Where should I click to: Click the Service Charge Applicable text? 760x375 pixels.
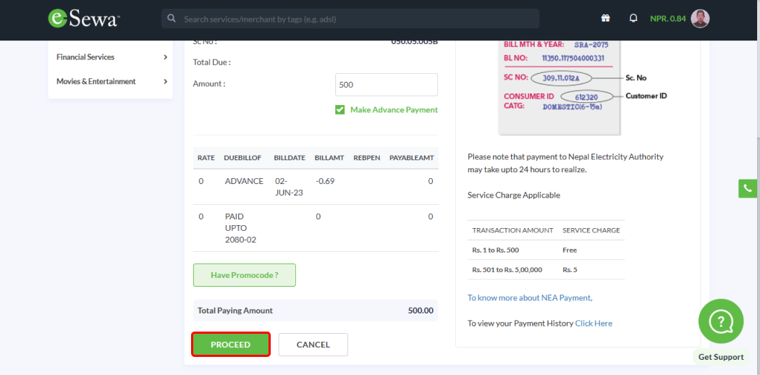pyautogui.click(x=514, y=195)
